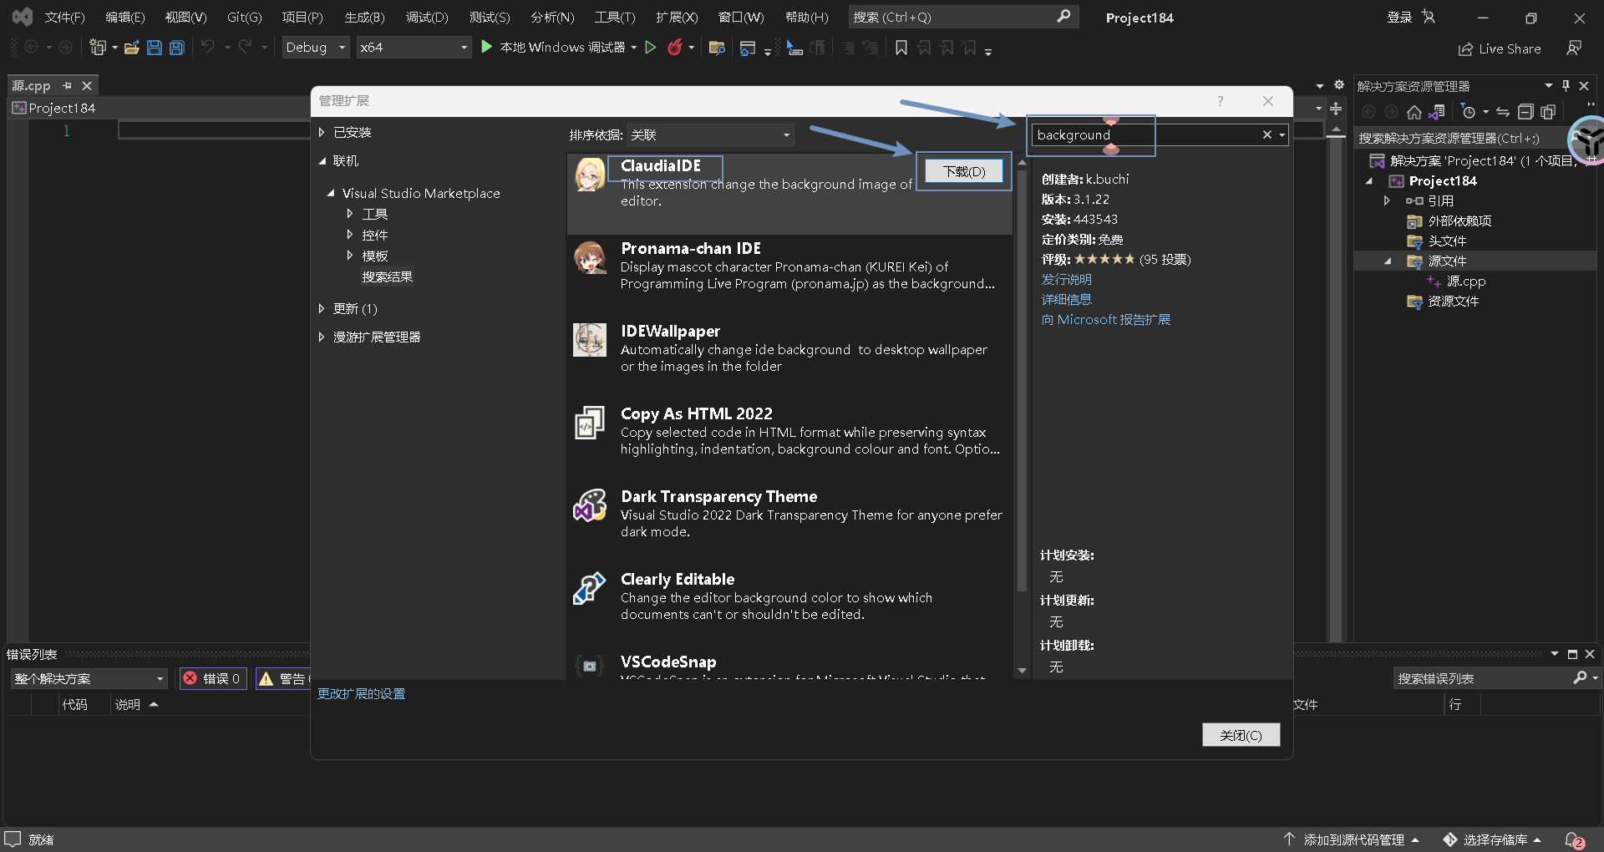The height and width of the screenshot is (852, 1604).
Task: Open the release notes link
Action: click(1066, 280)
